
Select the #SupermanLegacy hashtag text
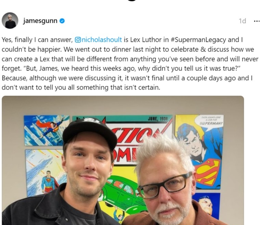click(x=198, y=40)
